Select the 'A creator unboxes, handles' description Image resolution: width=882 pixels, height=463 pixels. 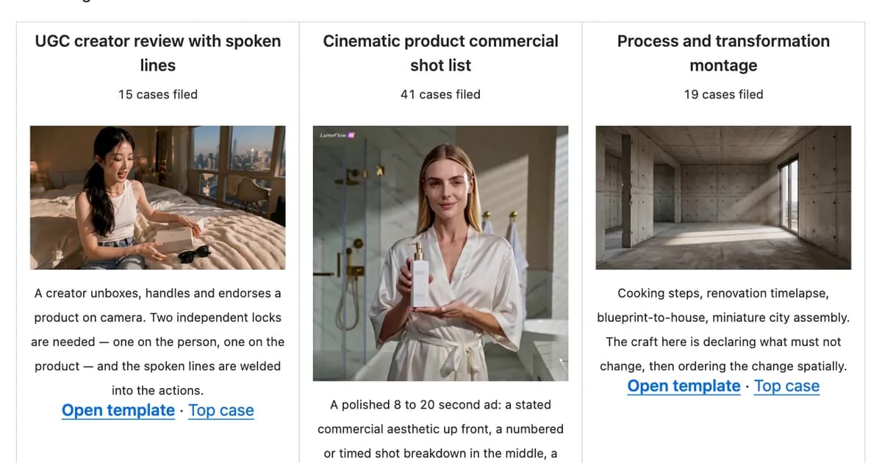[x=158, y=342]
